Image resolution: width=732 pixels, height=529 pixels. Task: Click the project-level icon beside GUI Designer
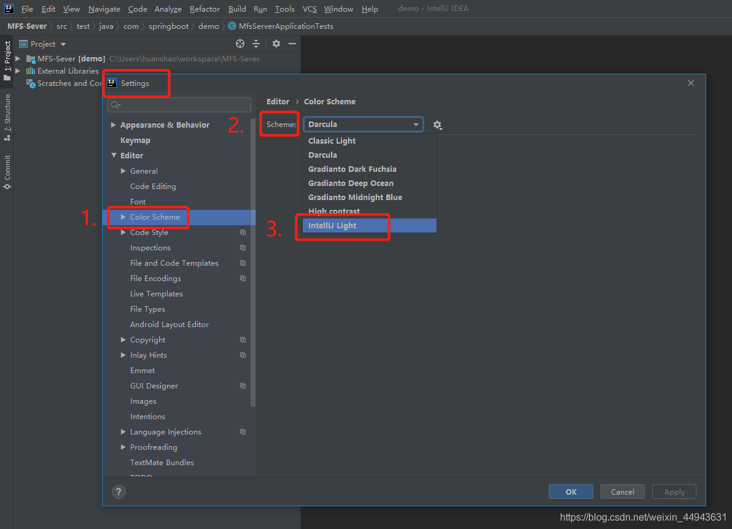tap(243, 386)
